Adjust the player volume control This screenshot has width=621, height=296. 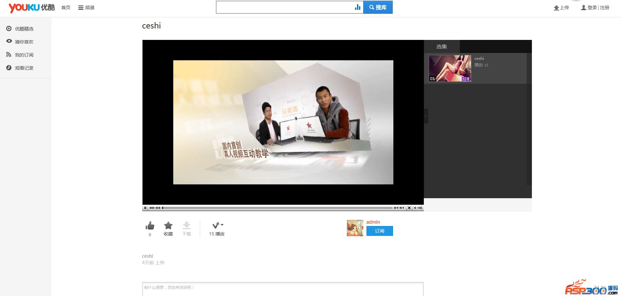tap(418, 208)
